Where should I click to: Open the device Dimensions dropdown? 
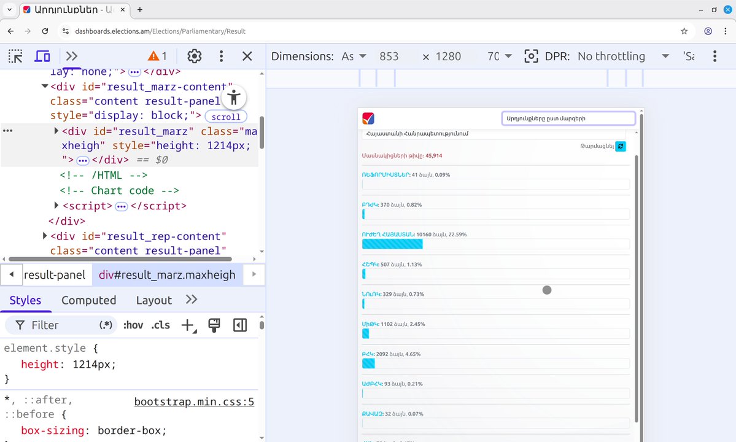(354, 56)
